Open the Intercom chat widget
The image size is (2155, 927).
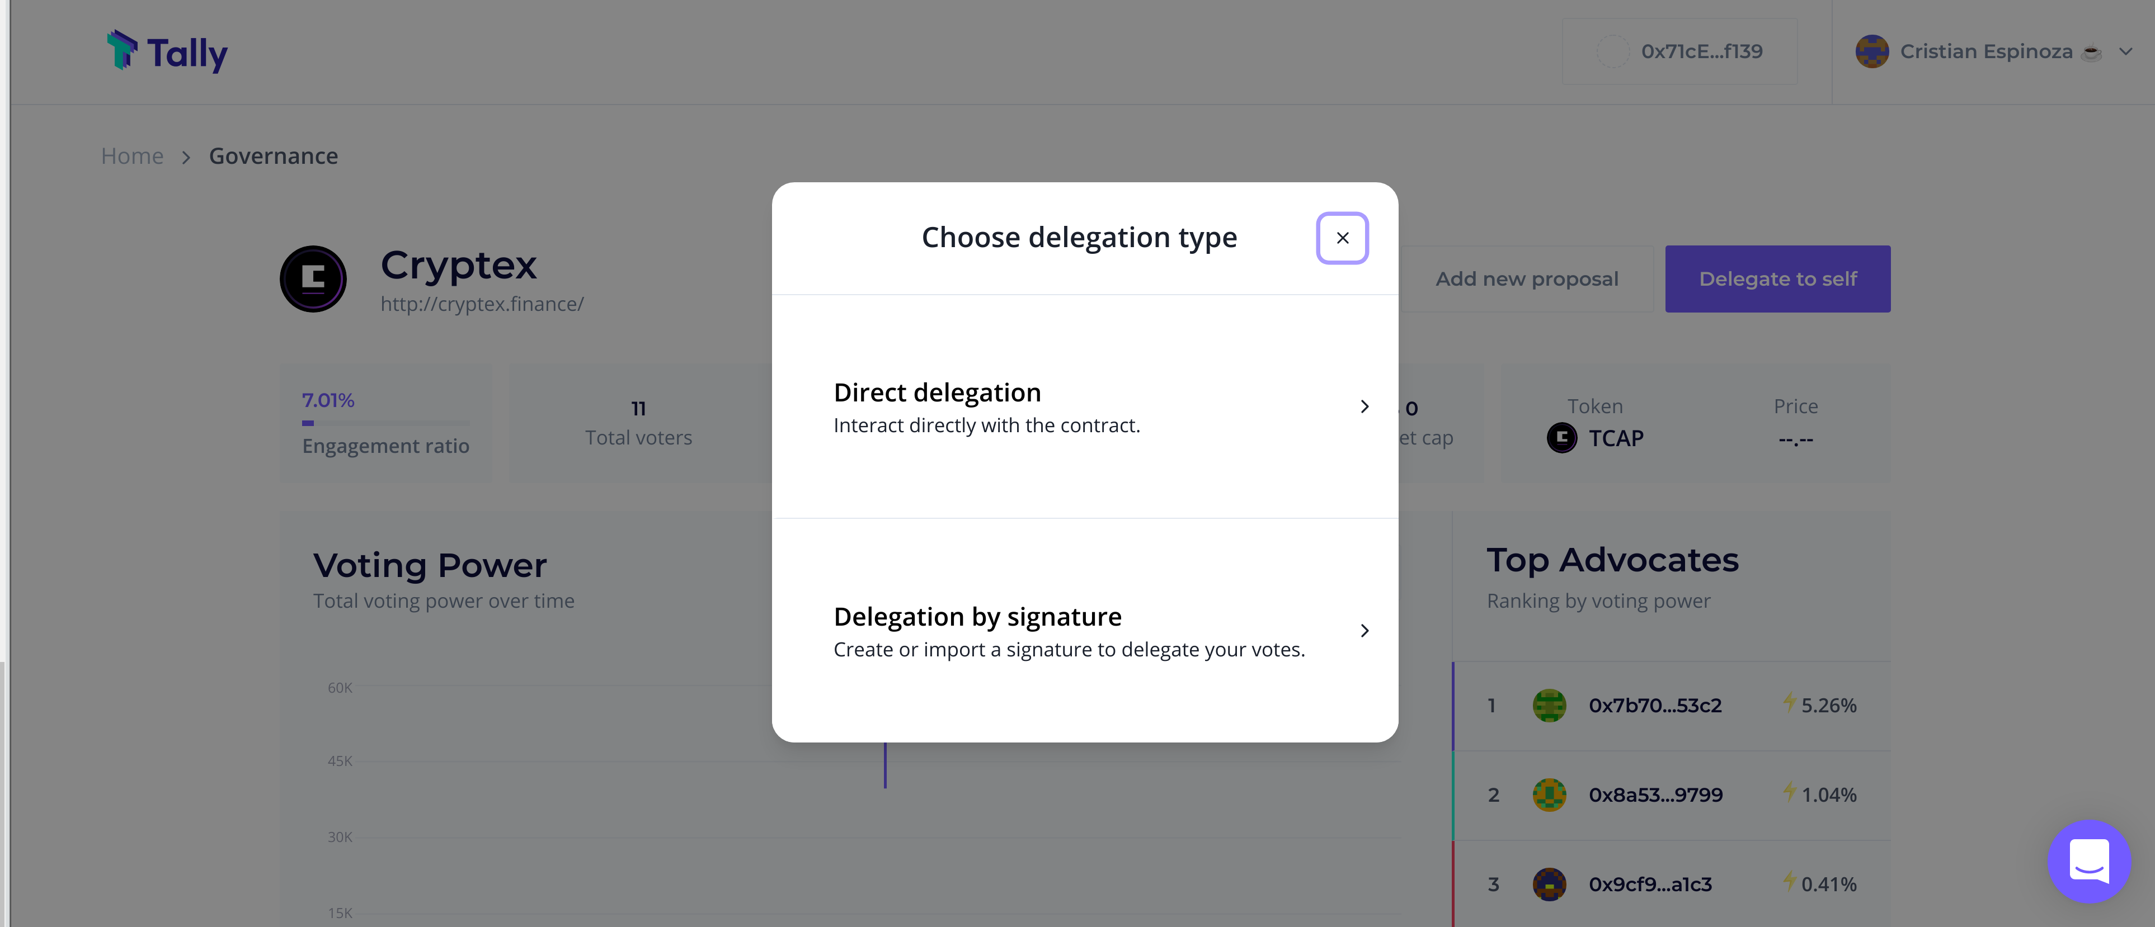click(x=2089, y=861)
